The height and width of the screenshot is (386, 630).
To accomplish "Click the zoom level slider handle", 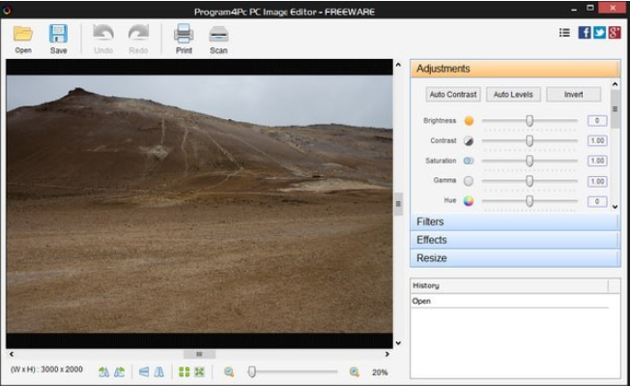I will pyautogui.click(x=252, y=371).
